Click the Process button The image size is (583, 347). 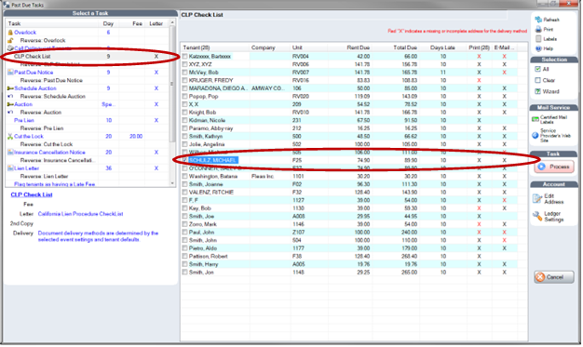(x=554, y=167)
